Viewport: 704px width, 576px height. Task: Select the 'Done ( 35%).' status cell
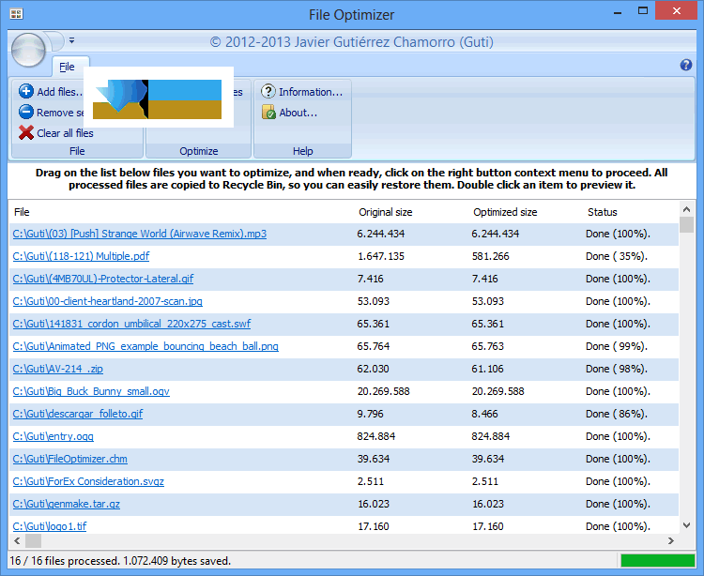pos(617,257)
